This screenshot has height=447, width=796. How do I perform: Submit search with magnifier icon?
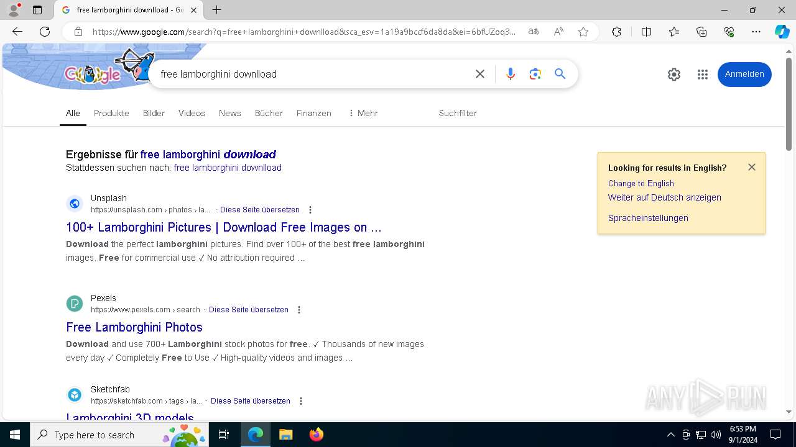pyautogui.click(x=560, y=74)
